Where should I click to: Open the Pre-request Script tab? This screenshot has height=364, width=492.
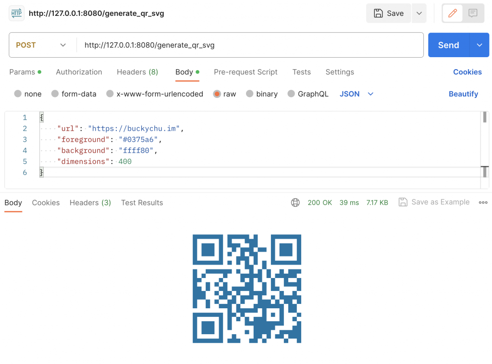246,72
